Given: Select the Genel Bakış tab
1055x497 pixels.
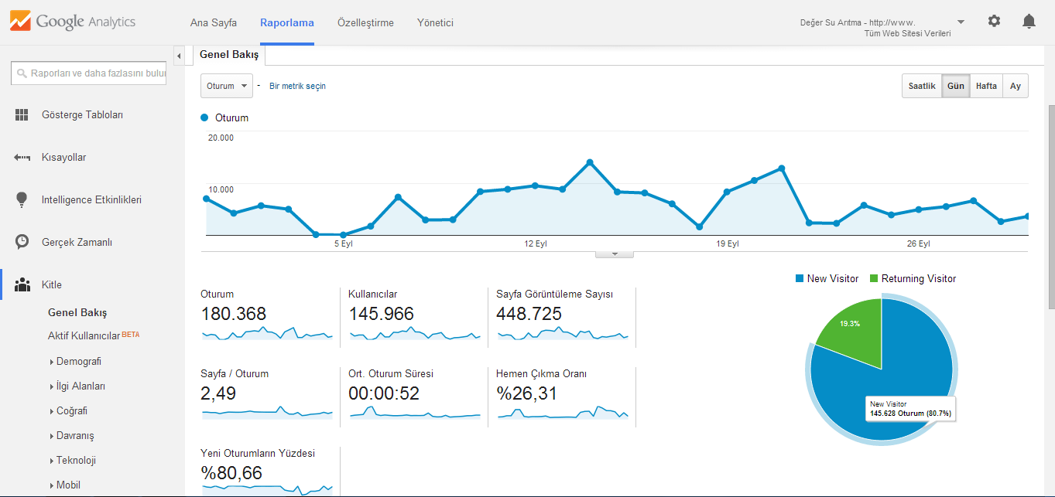Looking at the screenshot, I should pos(229,55).
